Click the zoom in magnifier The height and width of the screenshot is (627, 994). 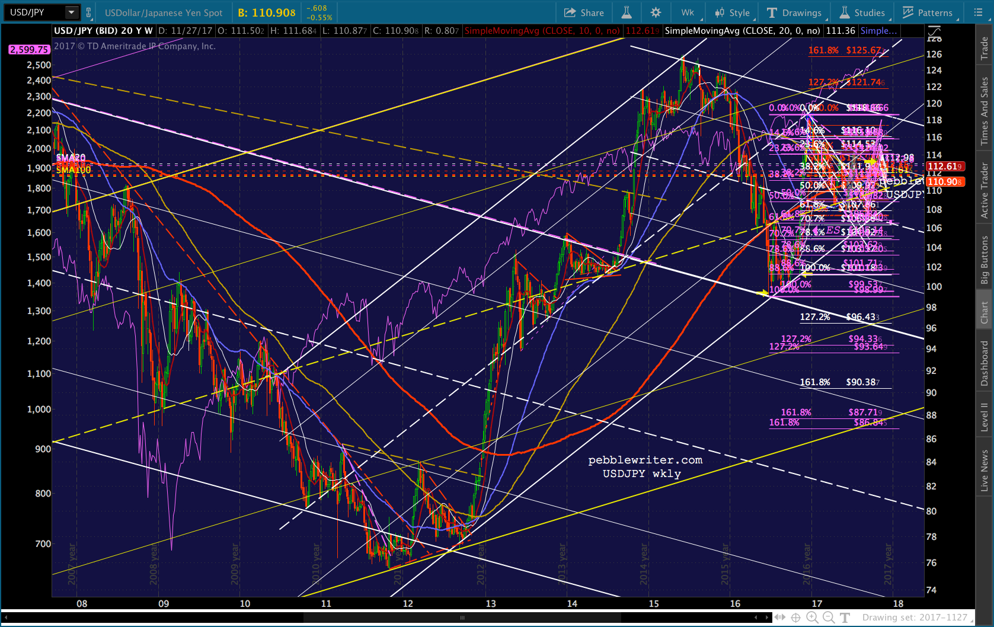pos(812,618)
